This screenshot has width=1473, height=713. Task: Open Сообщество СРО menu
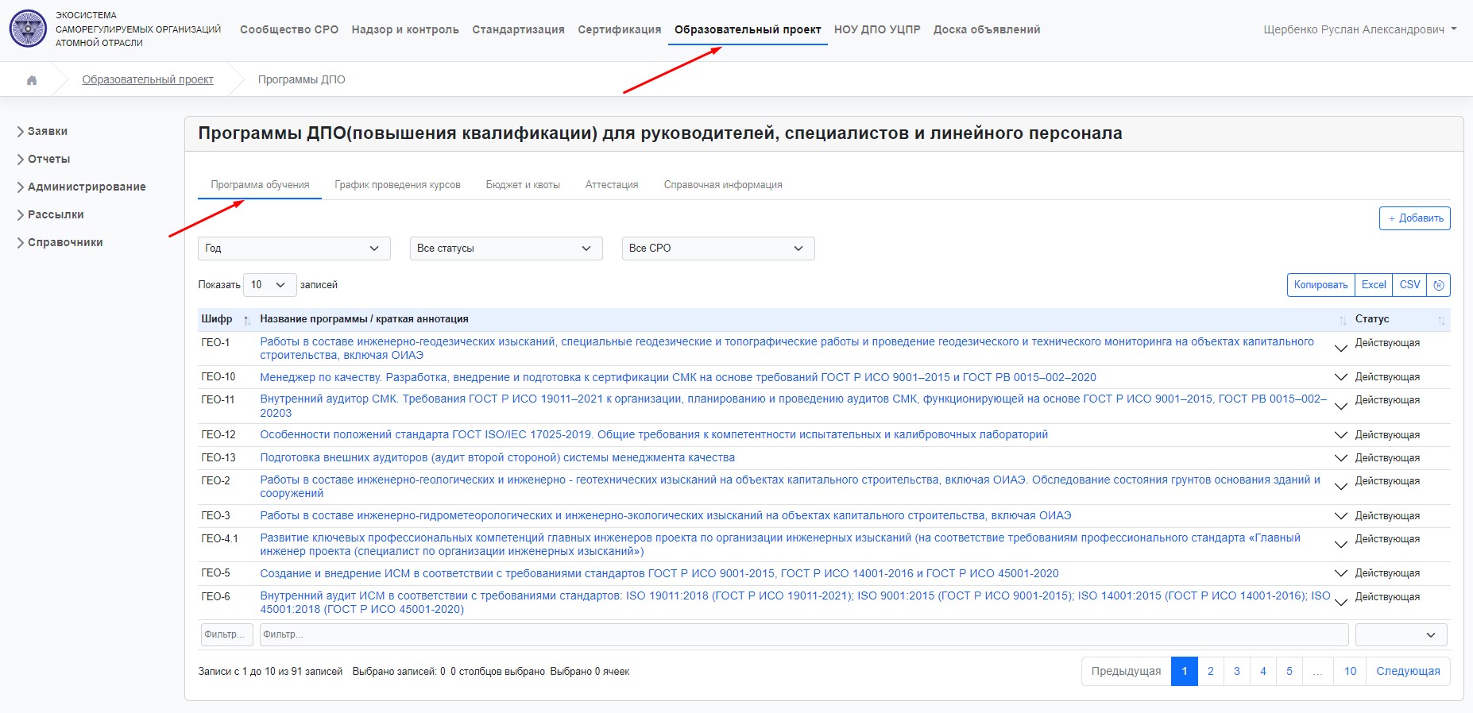click(x=289, y=29)
